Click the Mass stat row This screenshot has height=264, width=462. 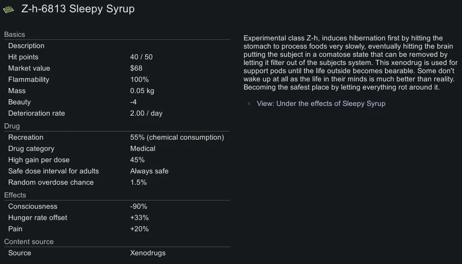117,91
